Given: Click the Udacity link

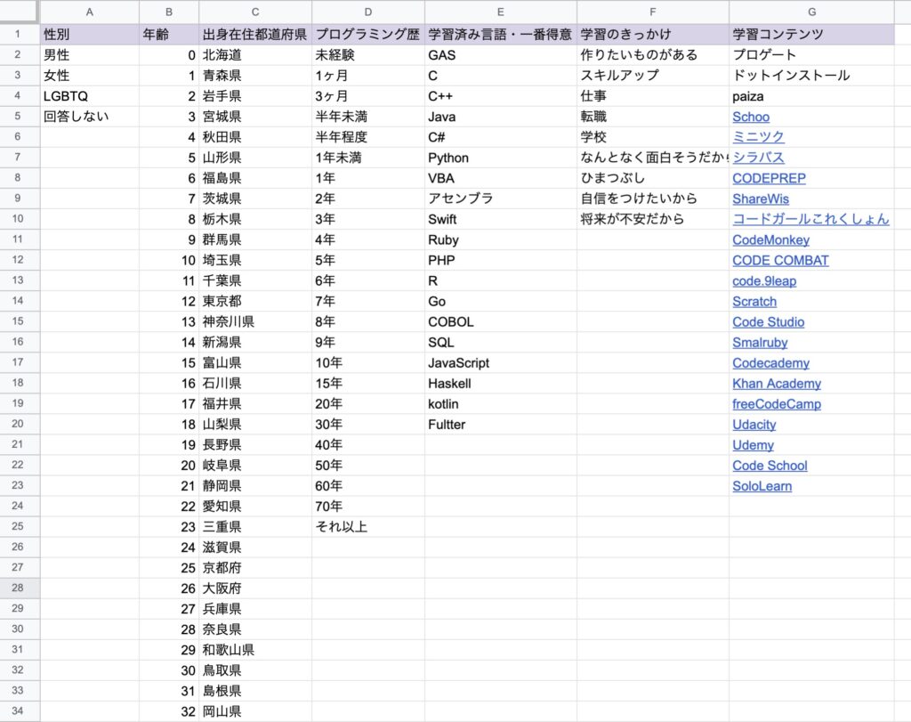Looking at the screenshot, I should [754, 425].
